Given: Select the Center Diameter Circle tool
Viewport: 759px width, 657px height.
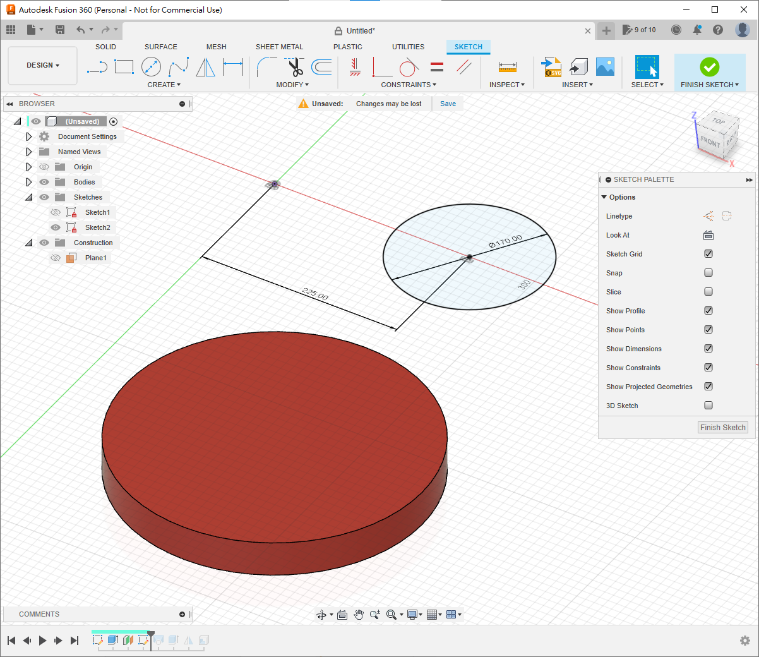Looking at the screenshot, I should (151, 66).
